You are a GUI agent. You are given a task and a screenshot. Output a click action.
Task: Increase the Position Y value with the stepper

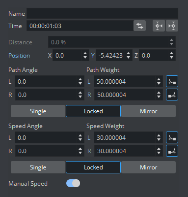click(129, 54)
